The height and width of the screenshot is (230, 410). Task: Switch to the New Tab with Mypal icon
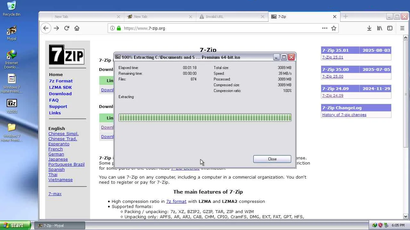coord(160,17)
